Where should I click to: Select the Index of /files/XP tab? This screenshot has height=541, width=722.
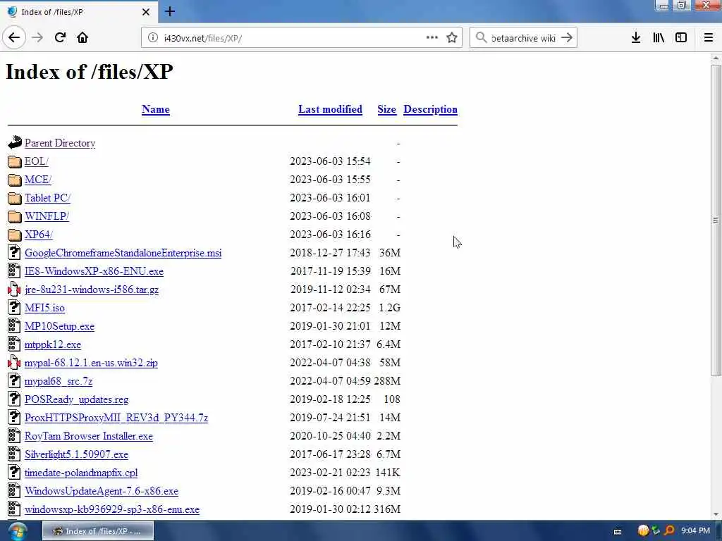(79, 12)
